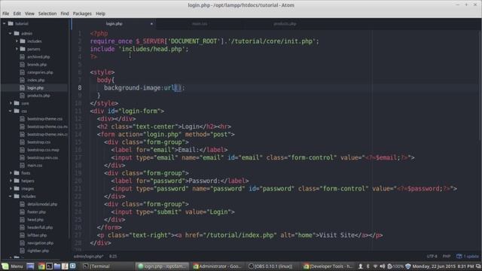Click the head.php file icon
This screenshot has width=482, height=271.
(x=22, y=220)
